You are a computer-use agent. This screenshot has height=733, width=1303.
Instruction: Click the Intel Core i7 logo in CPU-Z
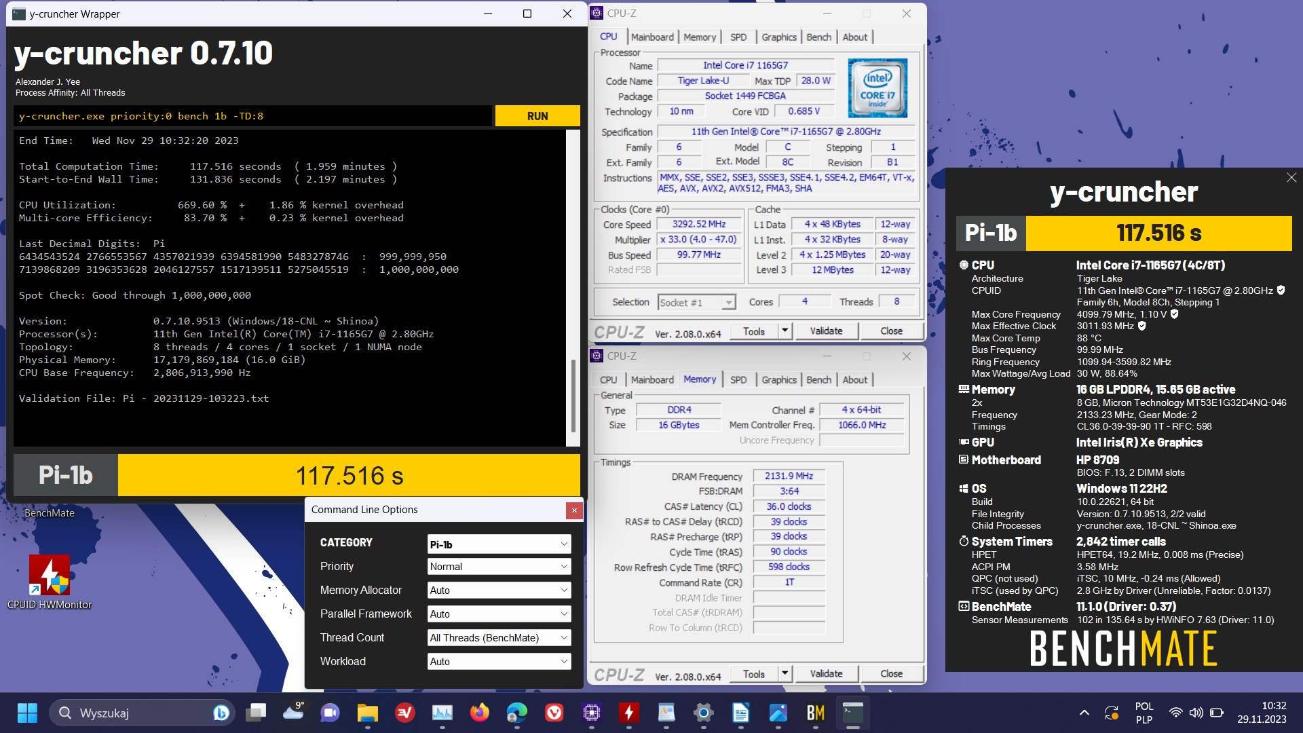coord(877,88)
